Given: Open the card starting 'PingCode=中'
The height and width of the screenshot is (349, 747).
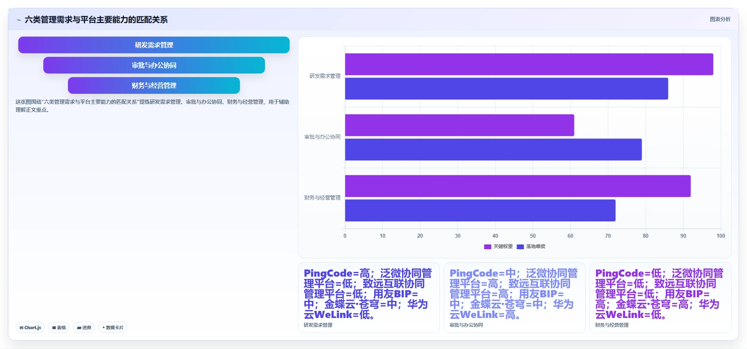Looking at the screenshot, I should point(515,298).
